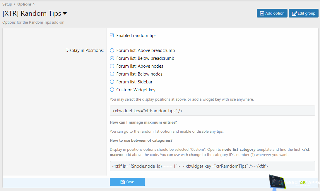Select Forum list: Sidebar radio button

click(x=112, y=82)
